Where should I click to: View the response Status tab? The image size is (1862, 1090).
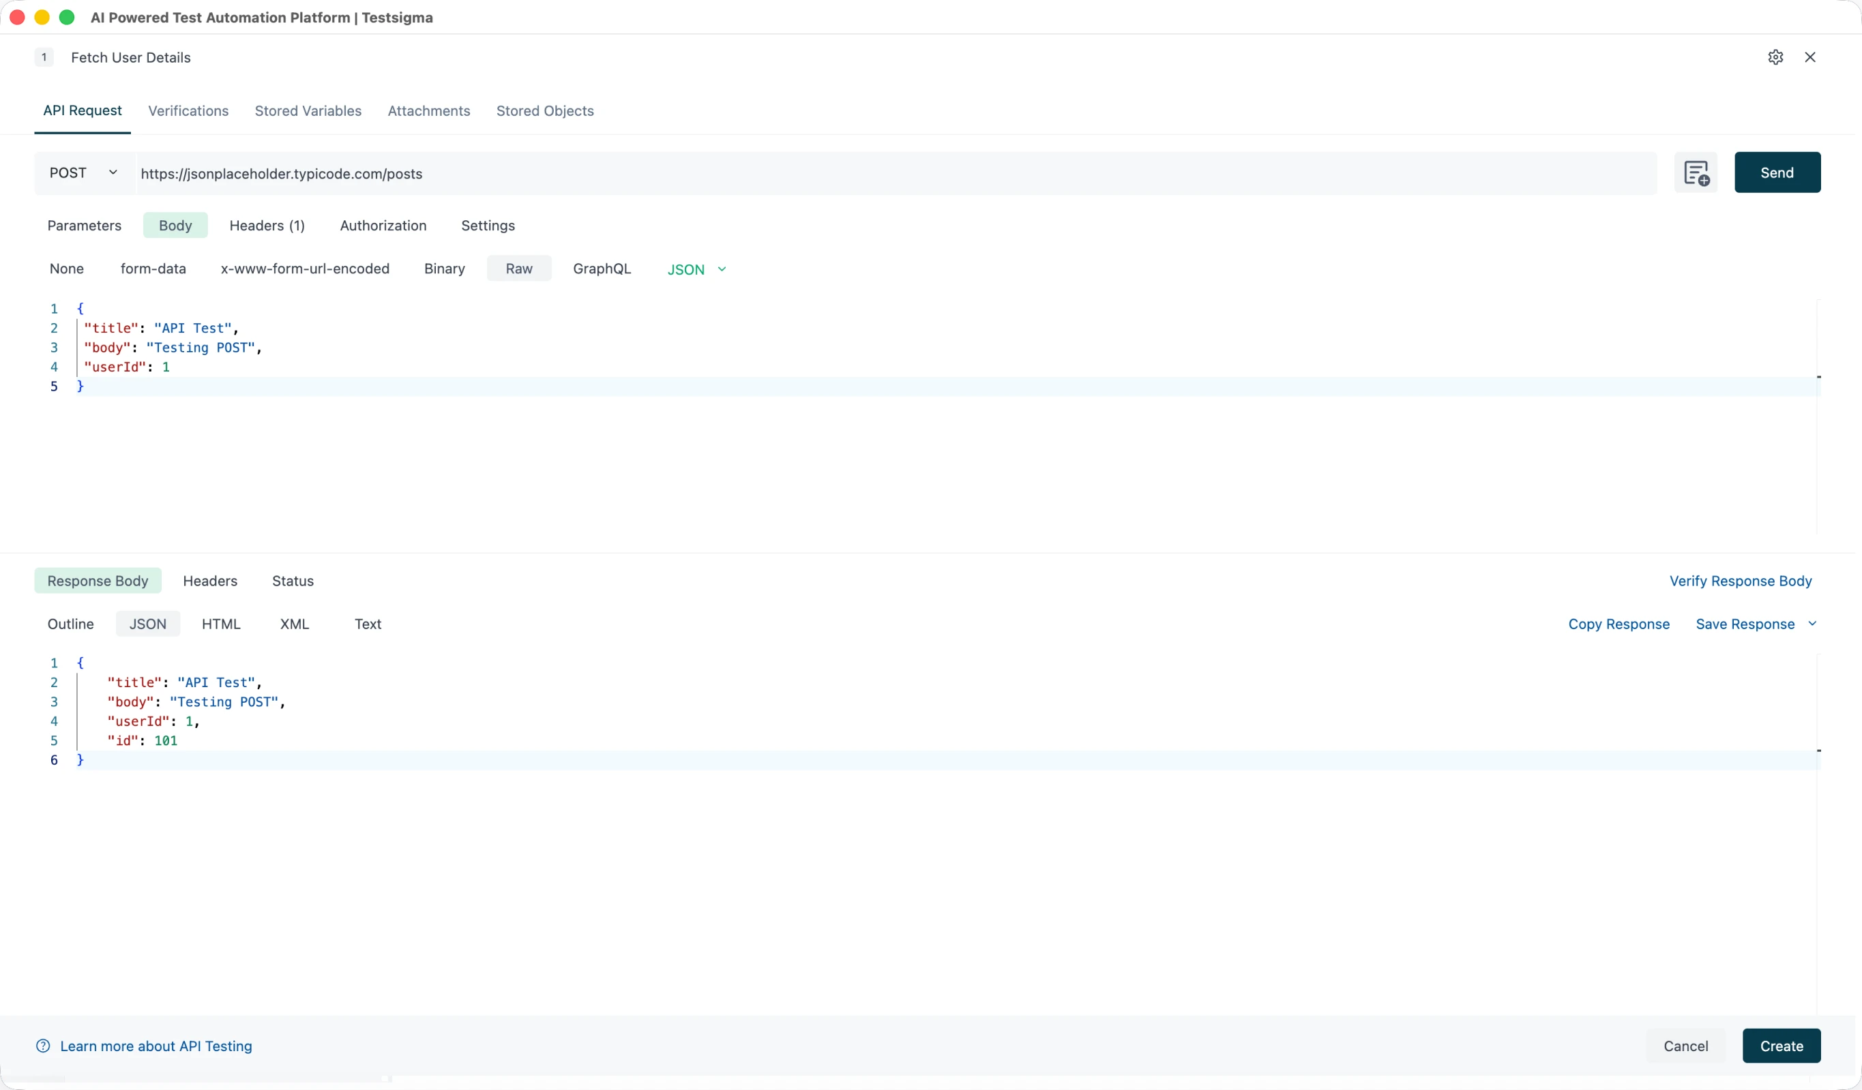(293, 581)
